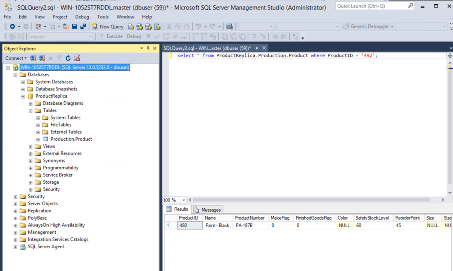Click the Activity Monitor icon in toolbar
The height and width of the screenshot is (271, 453).
229,26
